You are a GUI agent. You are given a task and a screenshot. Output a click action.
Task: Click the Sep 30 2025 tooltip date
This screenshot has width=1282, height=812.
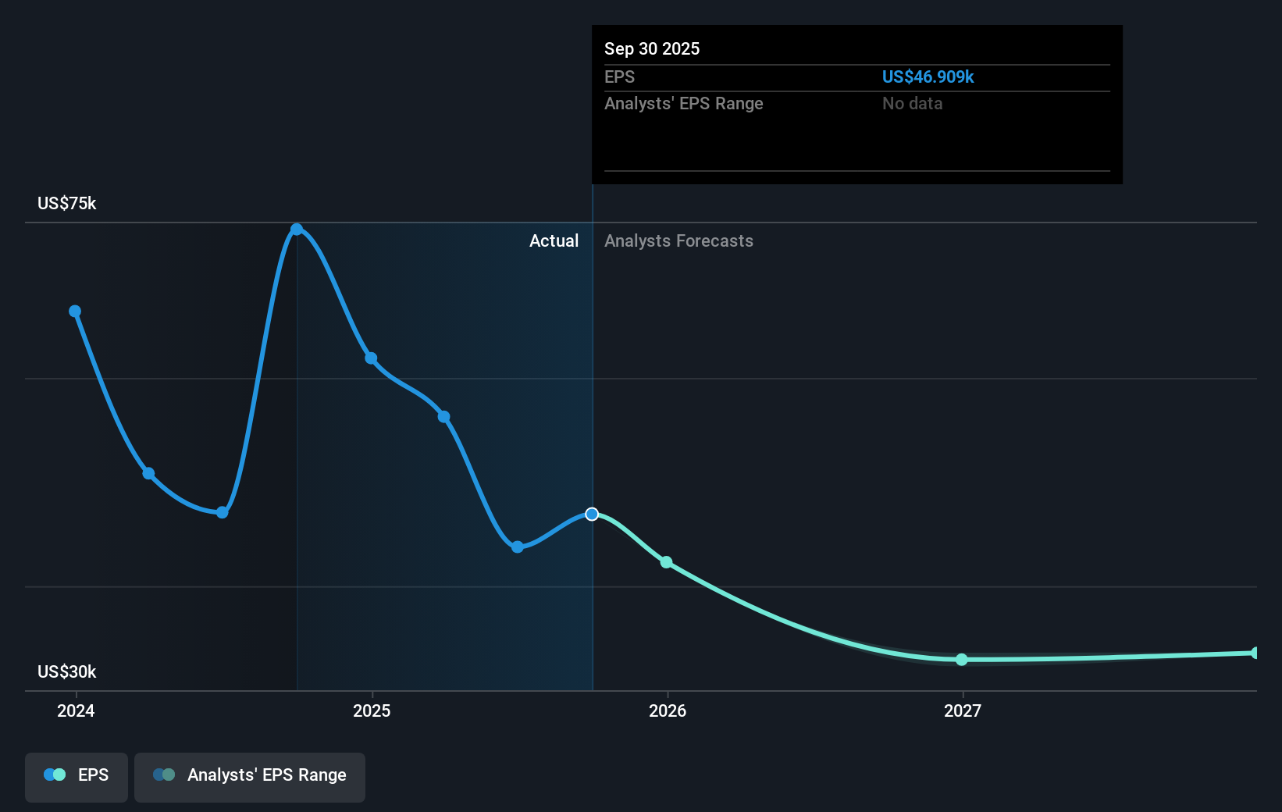[652, 49]
